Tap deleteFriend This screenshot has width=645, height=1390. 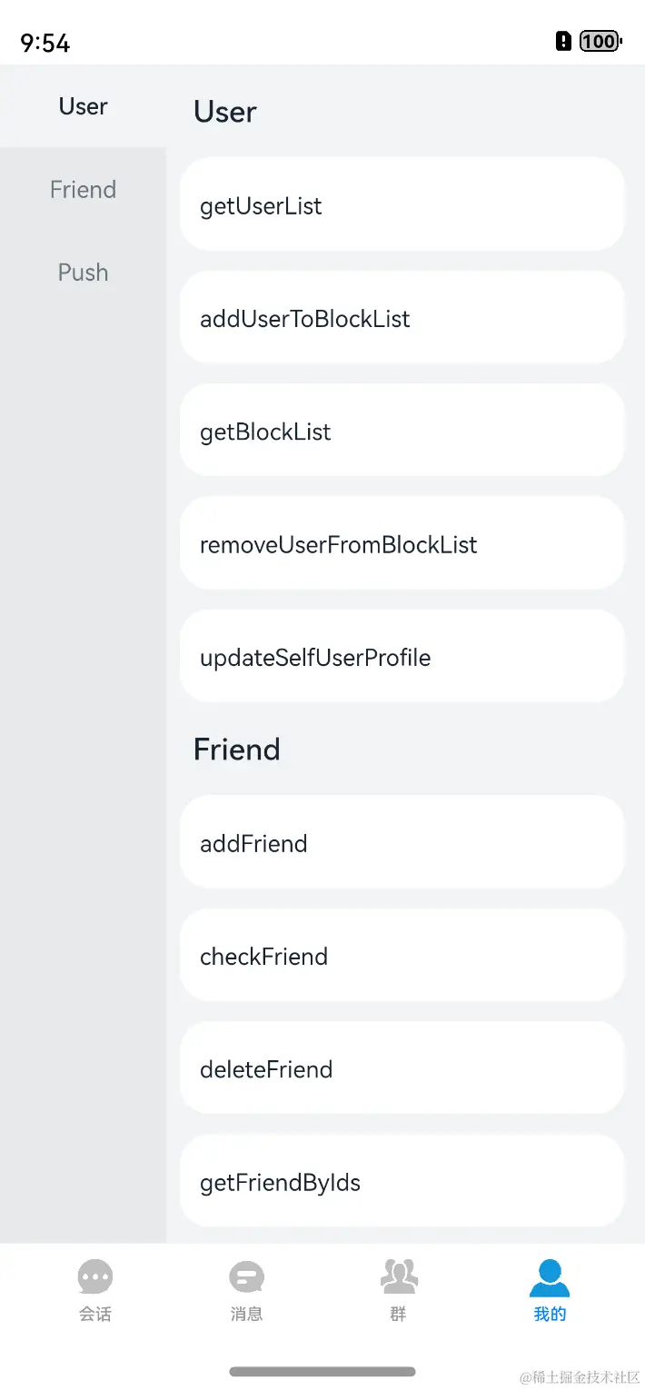tap(402, 1068)
